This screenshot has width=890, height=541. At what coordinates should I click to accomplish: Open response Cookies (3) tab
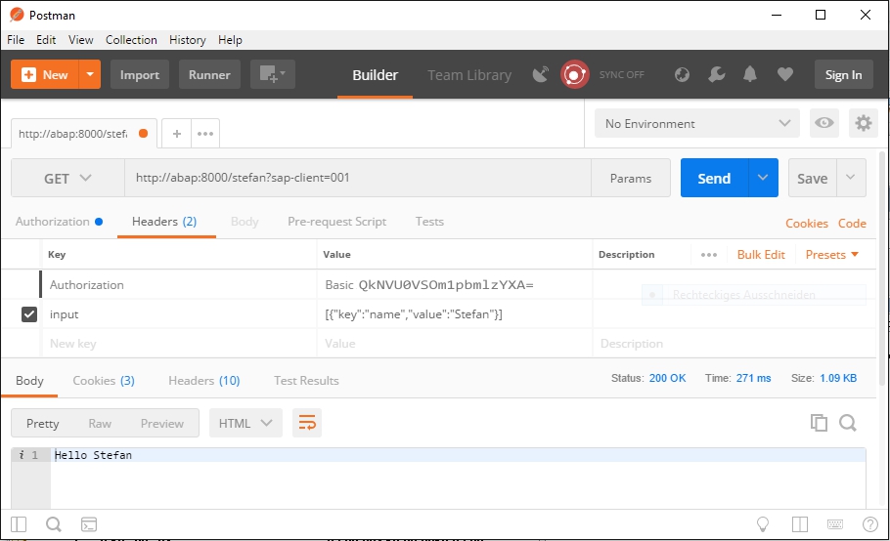tap(104, 381)
